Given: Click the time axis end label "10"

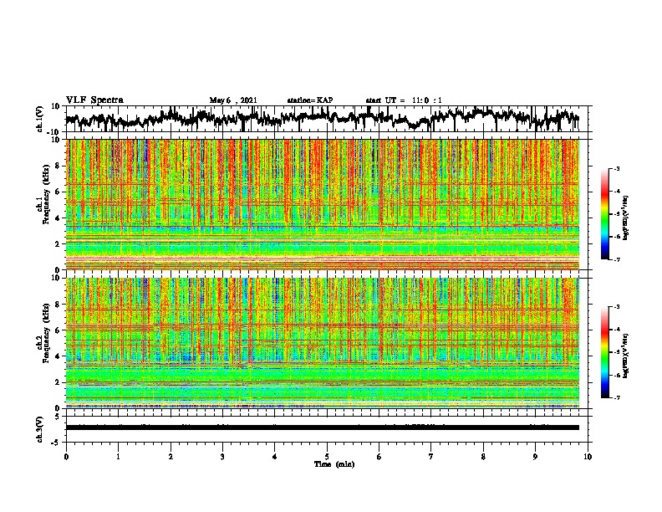Looking at the screenshot, I should [x=588, y=457].
